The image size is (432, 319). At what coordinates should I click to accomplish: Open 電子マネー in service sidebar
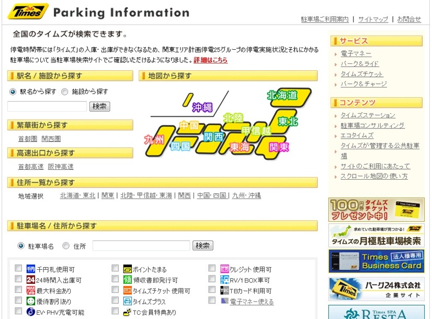[356, 53]
